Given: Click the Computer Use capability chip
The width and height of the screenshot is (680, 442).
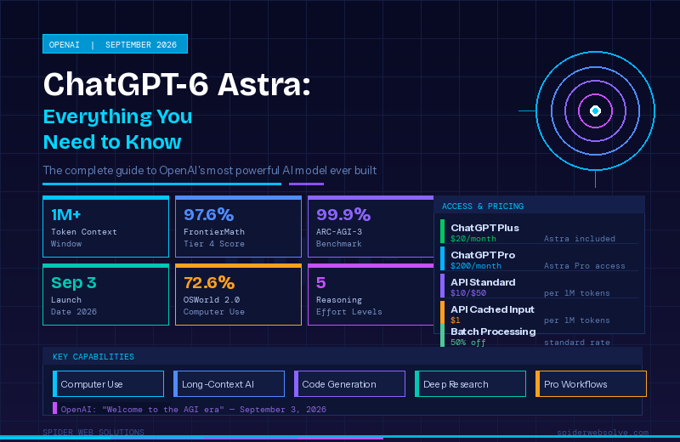Looking at the screenshot, I should [x=109, y=384].
